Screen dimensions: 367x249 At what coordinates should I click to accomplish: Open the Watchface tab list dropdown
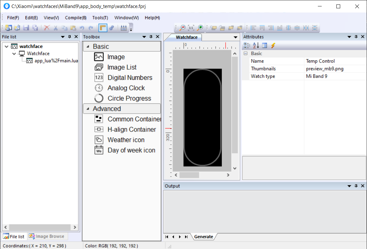(x=236, y=37)
